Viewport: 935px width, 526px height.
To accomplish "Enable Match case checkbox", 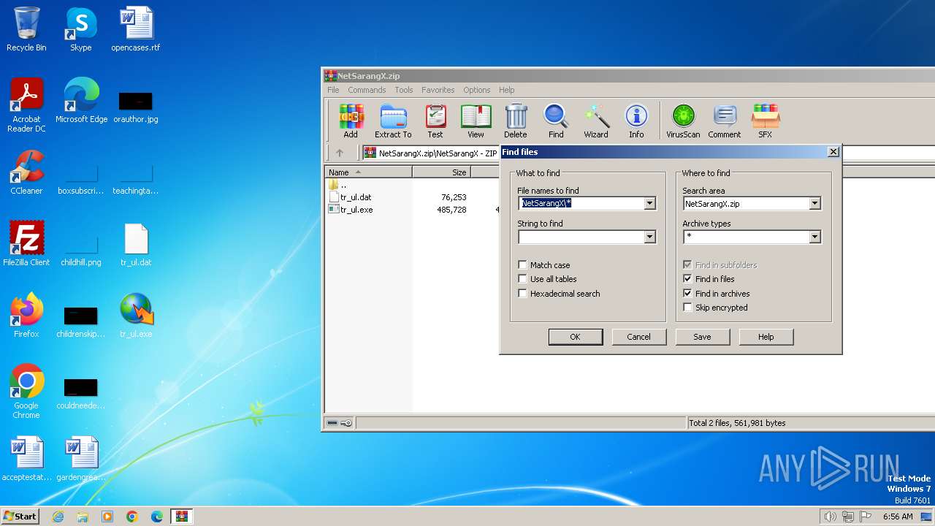I will (522, 265).
